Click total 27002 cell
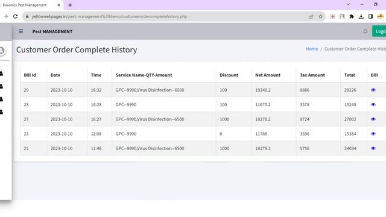The image size is (386, 217). tap(354, 119)
